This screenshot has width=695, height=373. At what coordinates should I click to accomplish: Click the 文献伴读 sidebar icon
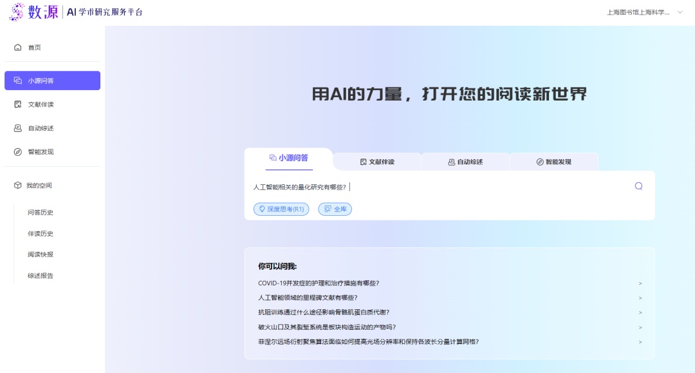click(18, 104)
